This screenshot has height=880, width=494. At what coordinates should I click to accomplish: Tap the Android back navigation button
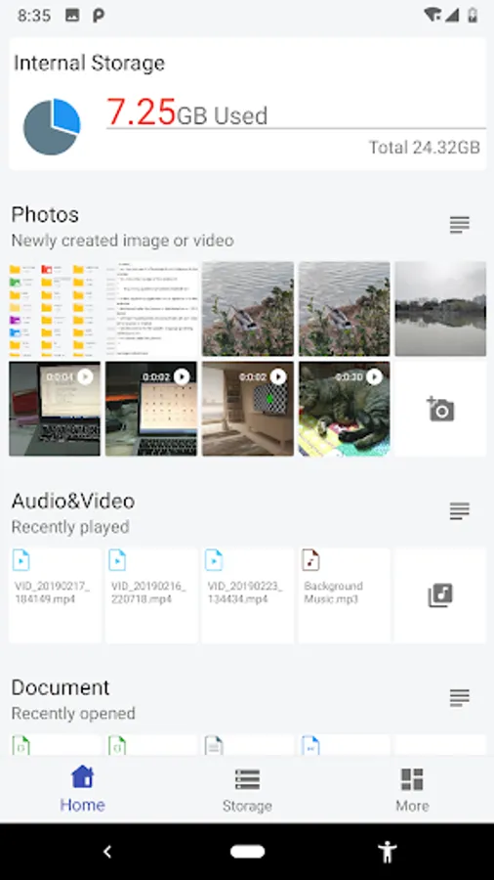107,852
